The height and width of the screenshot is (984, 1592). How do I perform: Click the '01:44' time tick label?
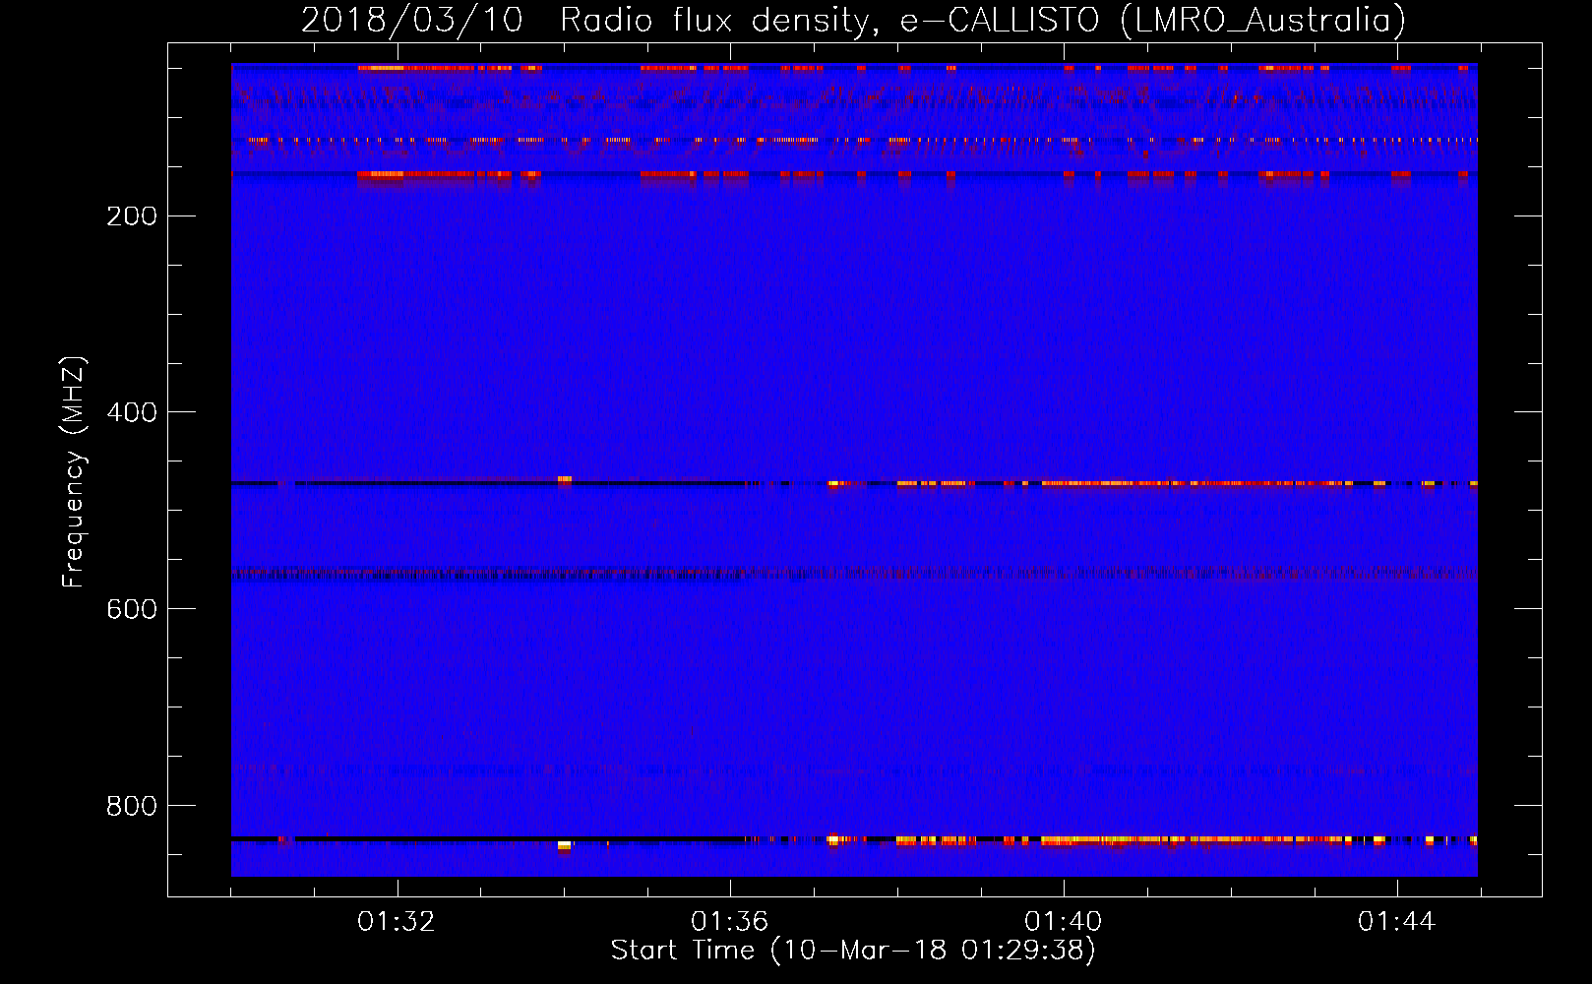tap(1396, 922)
